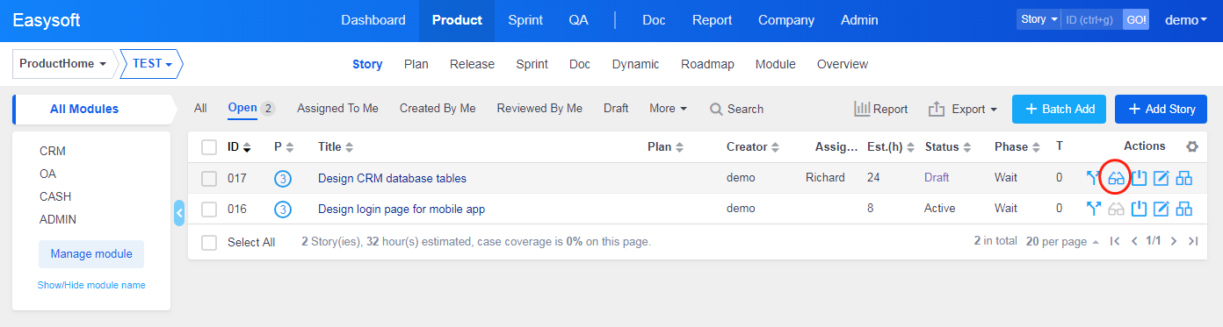This screenshot has height=327, width=1223.
Task: Click the Add Story button
Action: click(1161, 109)
